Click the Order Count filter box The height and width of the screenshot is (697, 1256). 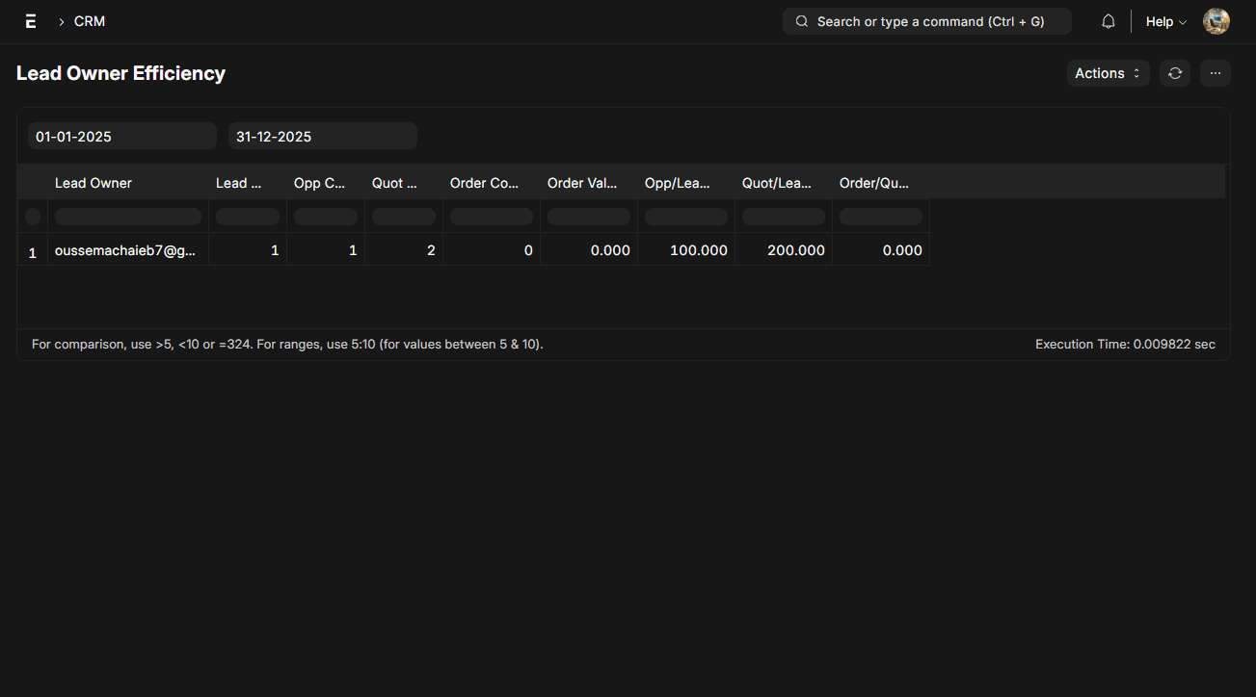point(492,217)
